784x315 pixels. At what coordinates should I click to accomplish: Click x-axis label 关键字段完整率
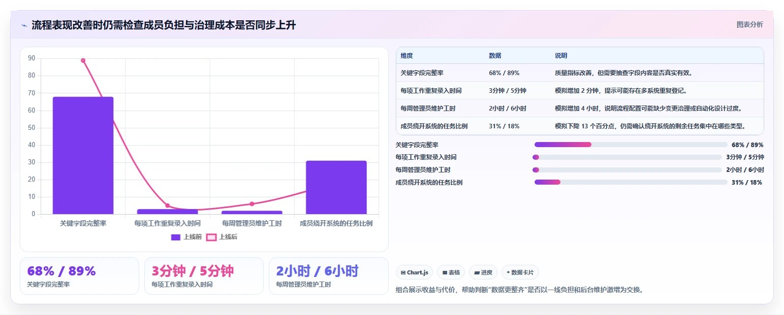[83, 223]
